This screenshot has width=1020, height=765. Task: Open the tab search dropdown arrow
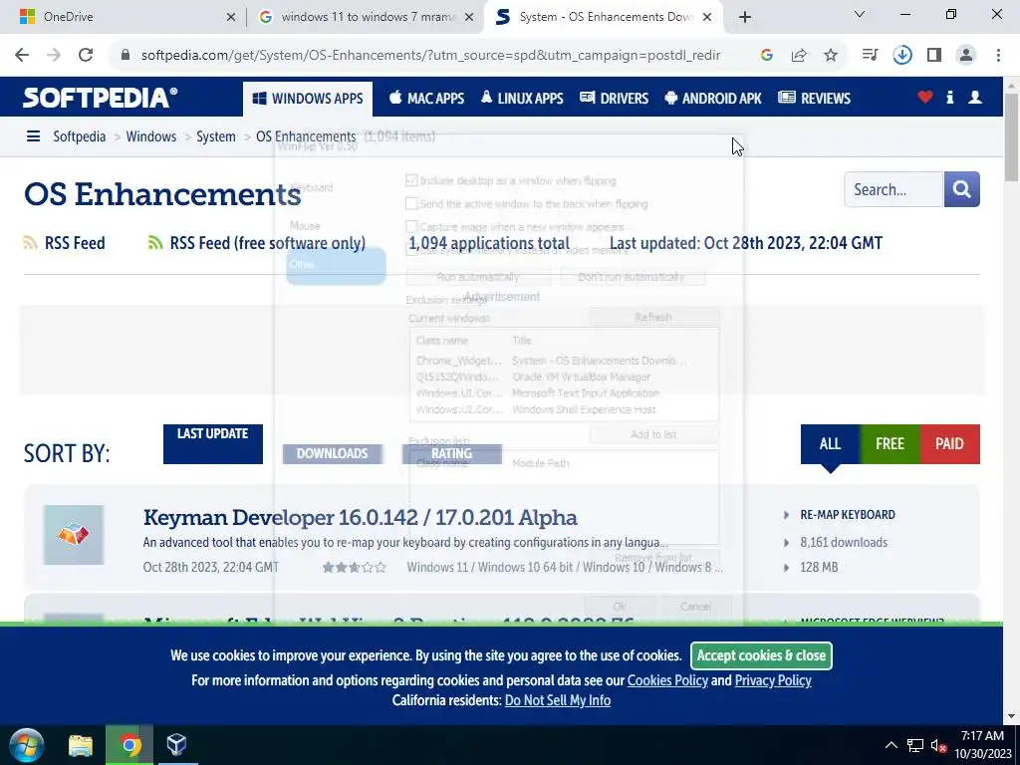tap(860, 14)
